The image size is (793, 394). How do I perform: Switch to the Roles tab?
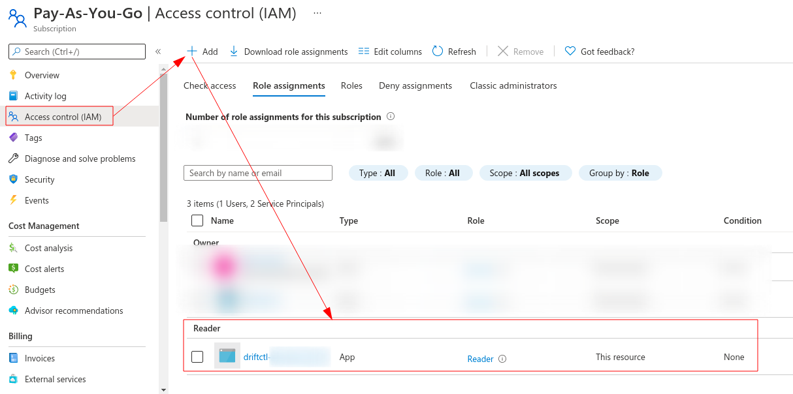click(351, 85)
